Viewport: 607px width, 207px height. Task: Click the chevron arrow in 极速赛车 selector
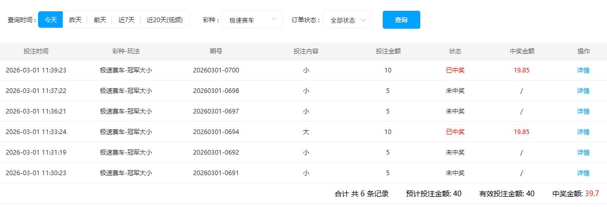point(274,20)
